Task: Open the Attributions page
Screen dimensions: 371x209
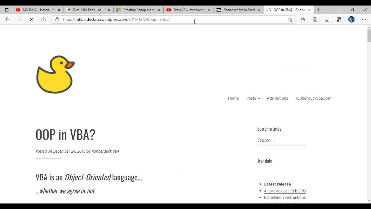Action: click(x=277, y=98)
